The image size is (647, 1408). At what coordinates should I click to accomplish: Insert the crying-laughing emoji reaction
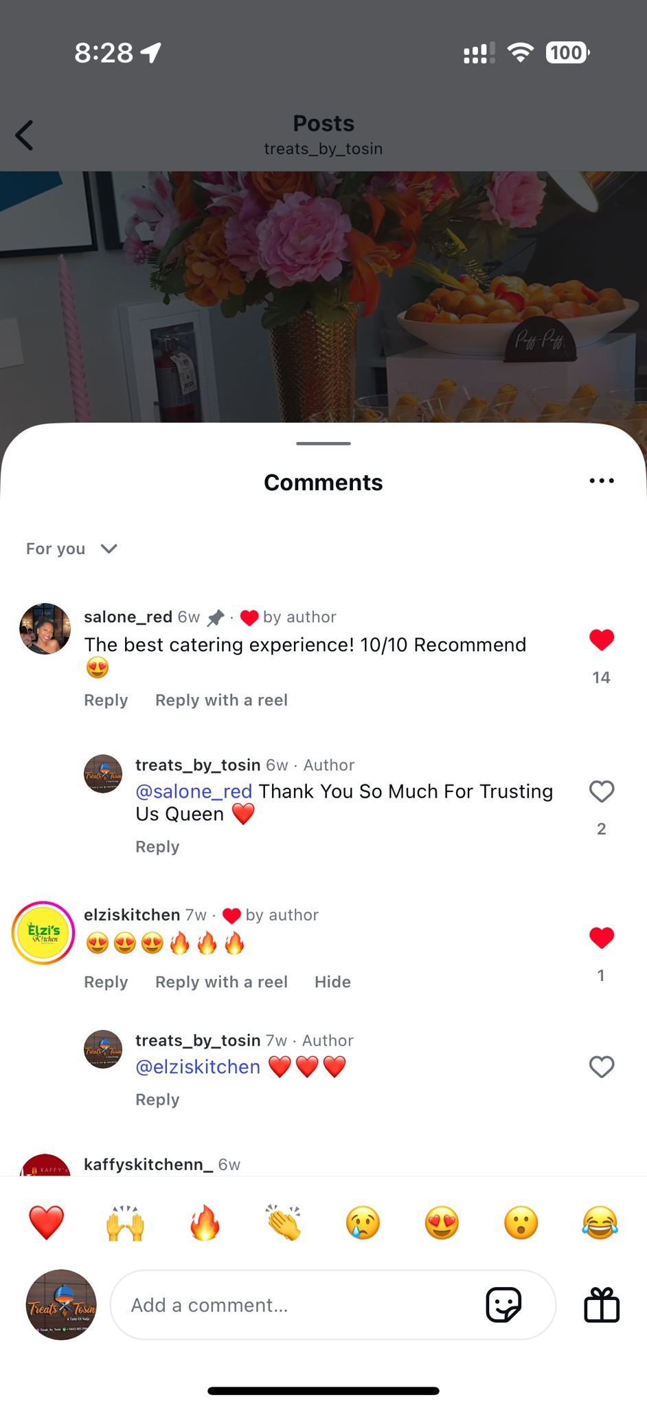600,1223
